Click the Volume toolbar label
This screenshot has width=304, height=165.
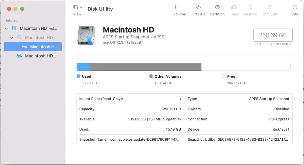click(180, 14)
